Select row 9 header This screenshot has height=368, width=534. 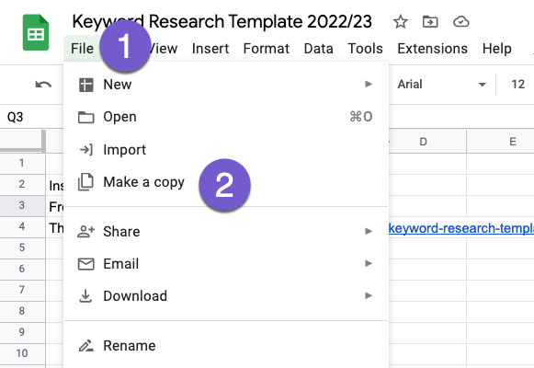pyautogui.click(x=22, y=332)
